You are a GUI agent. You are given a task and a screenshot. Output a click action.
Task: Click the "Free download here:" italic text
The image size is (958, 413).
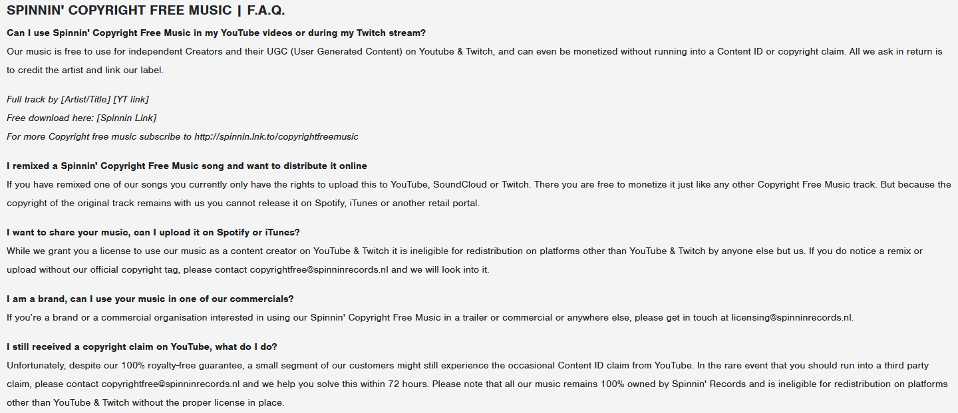coord(50,118)
